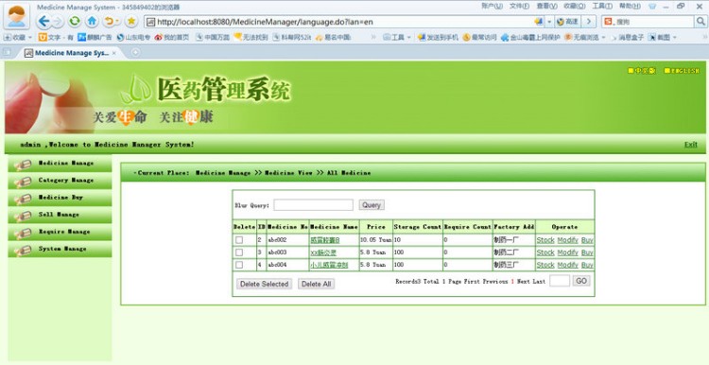This screenshot has width=709, height=365.
Task: Click the tab list icon left of tabs
Action: 7,52
